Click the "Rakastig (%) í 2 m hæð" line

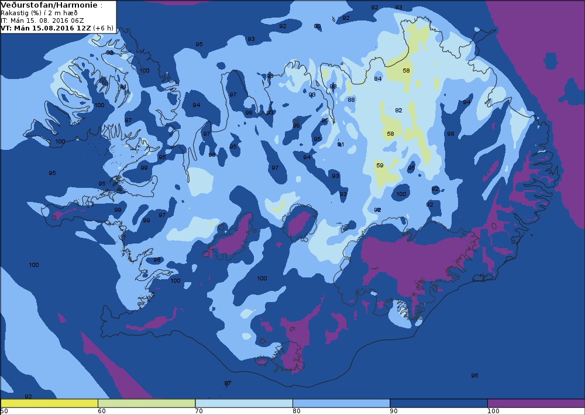click(39, 13)
